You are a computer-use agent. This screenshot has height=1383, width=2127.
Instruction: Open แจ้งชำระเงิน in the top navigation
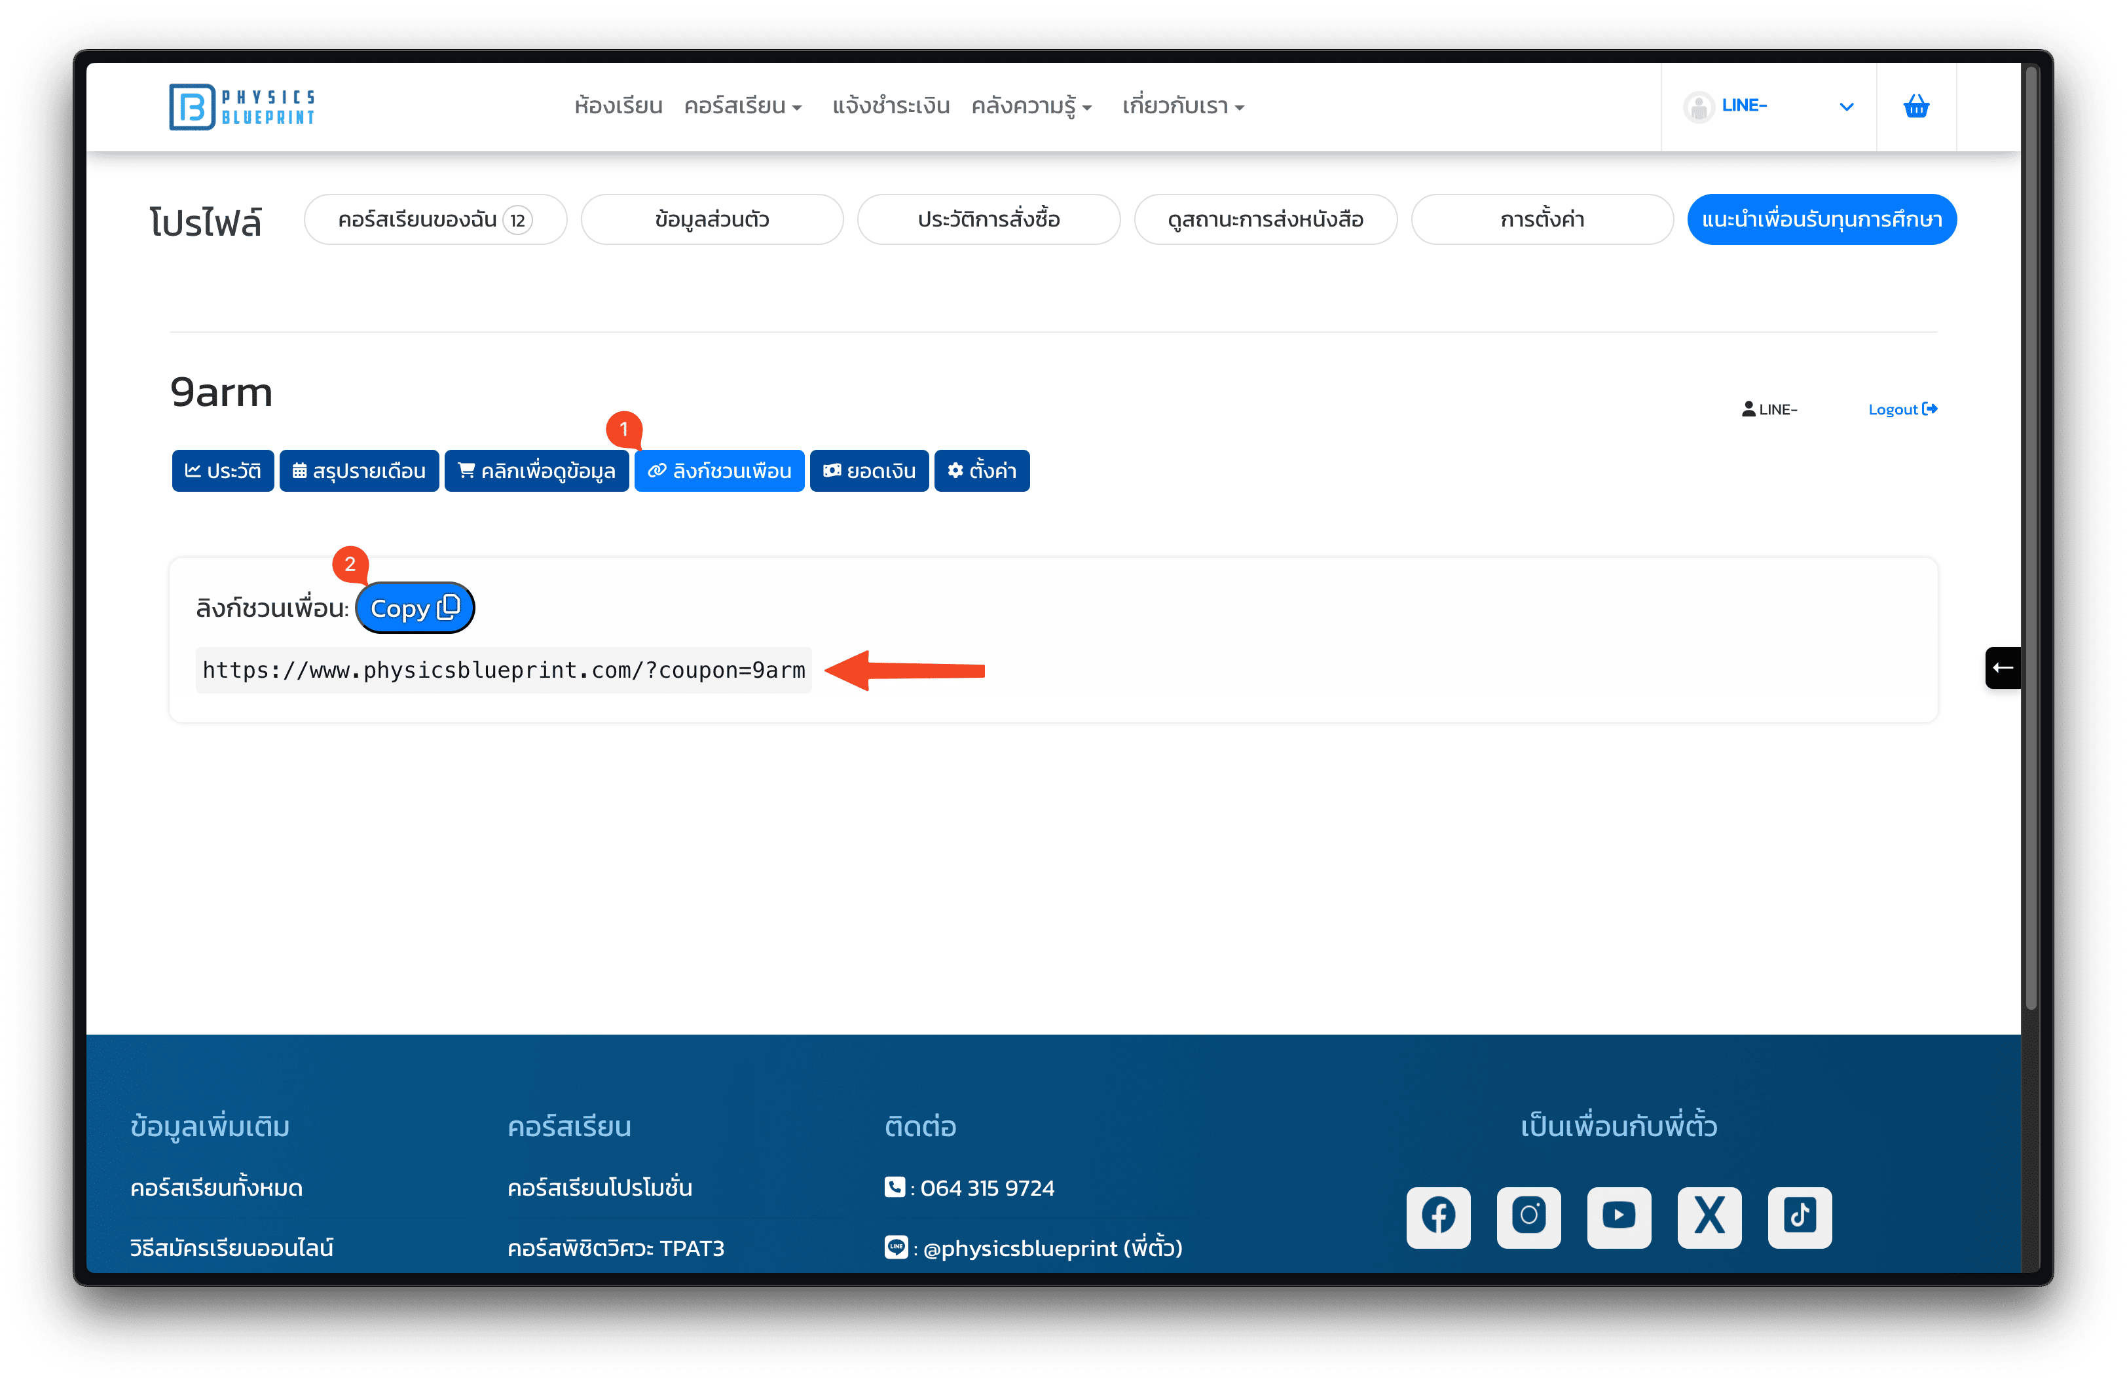click(890, 106)
